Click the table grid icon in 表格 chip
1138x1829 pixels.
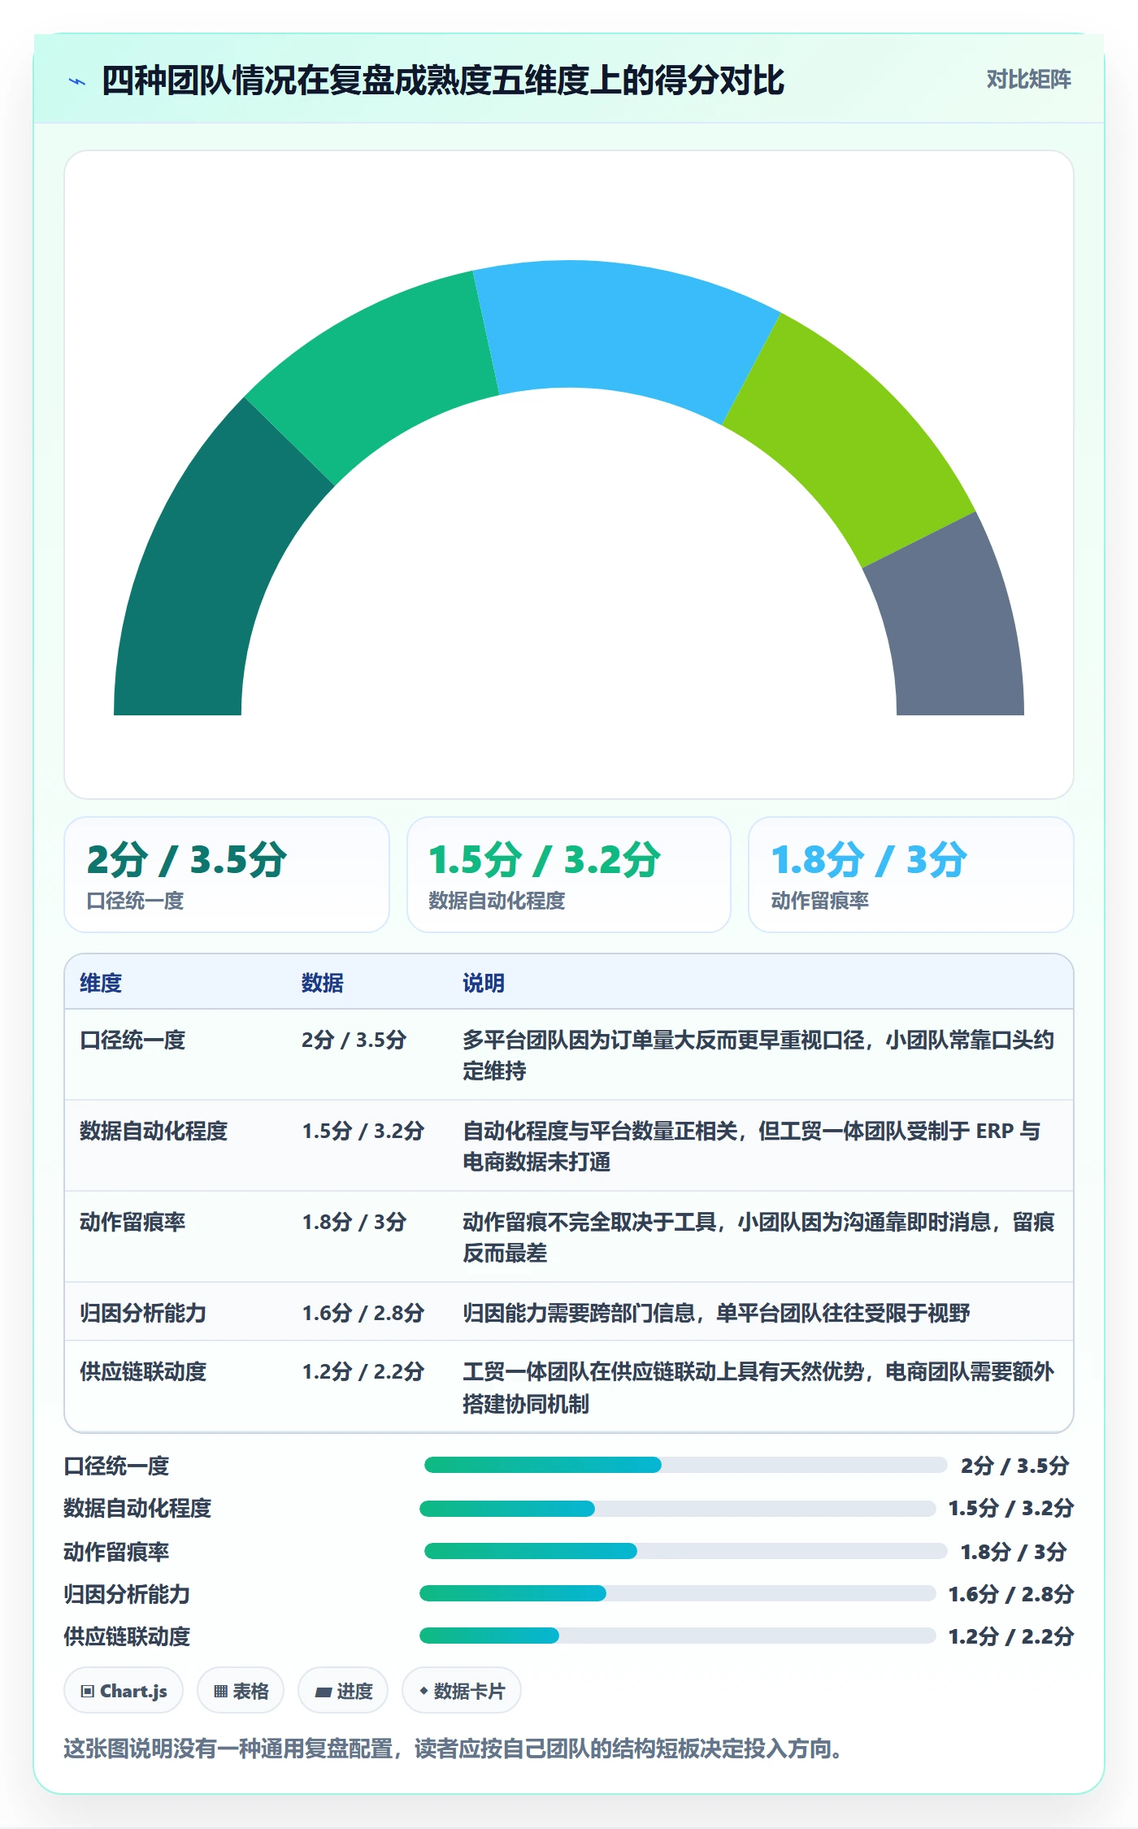coord(220,1692)
